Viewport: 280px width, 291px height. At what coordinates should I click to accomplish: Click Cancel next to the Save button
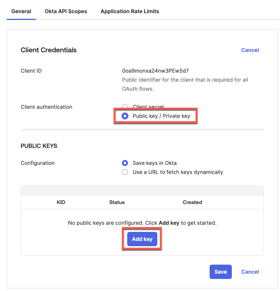pyautogui.click(x=250, y=272)
